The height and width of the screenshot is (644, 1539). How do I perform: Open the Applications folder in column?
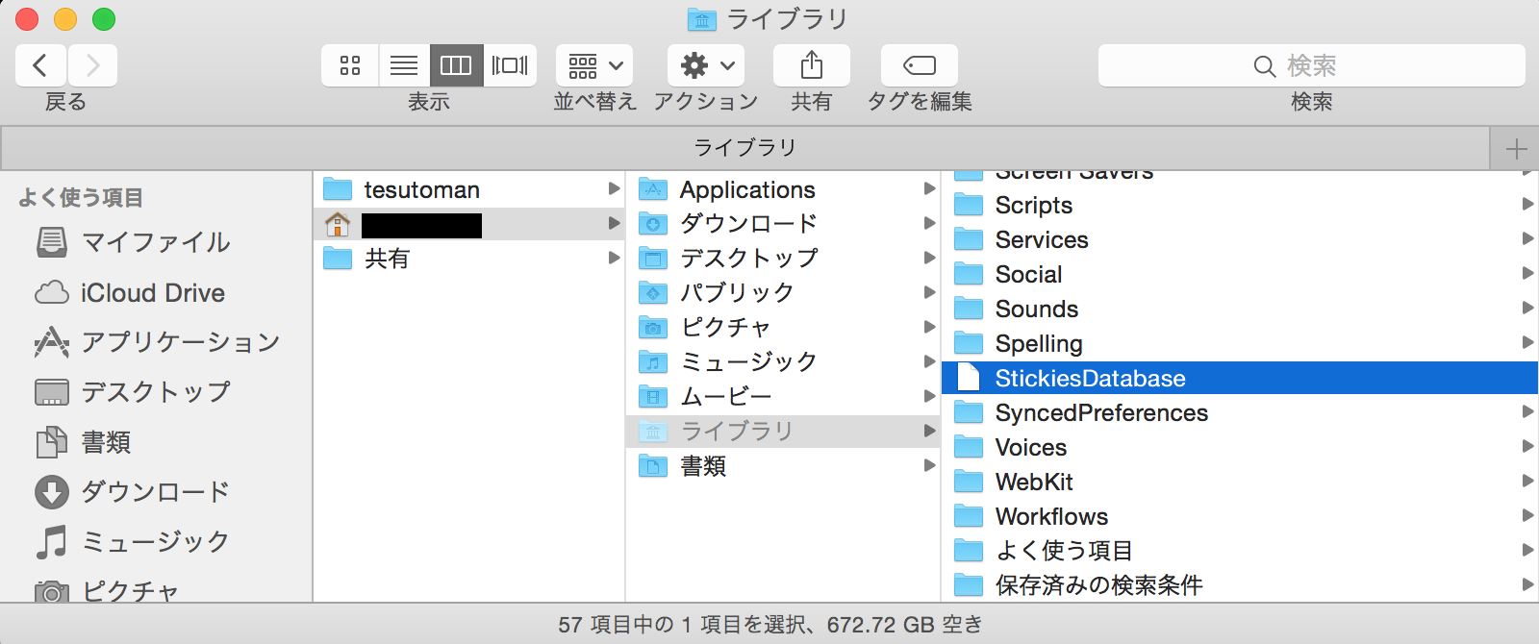pyautogui.click(x=746, y=190)
